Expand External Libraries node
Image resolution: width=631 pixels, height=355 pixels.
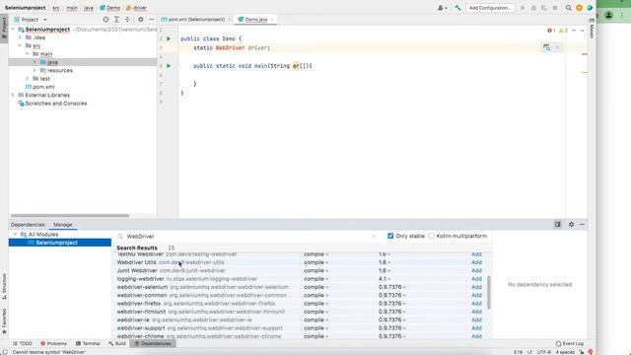[x=13, y=95]
